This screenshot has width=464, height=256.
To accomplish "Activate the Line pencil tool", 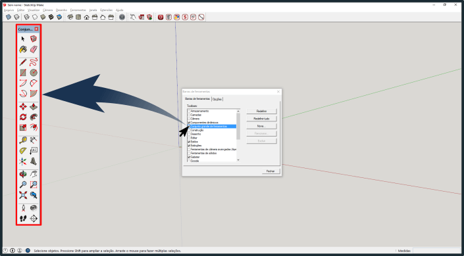I will pyautogui.click(x=23, y=62).
